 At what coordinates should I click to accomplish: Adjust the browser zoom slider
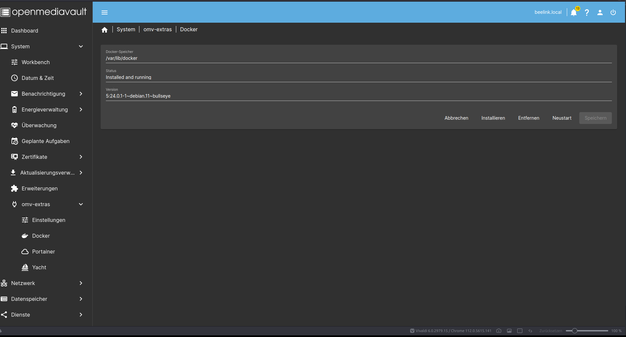pos(575,331)
